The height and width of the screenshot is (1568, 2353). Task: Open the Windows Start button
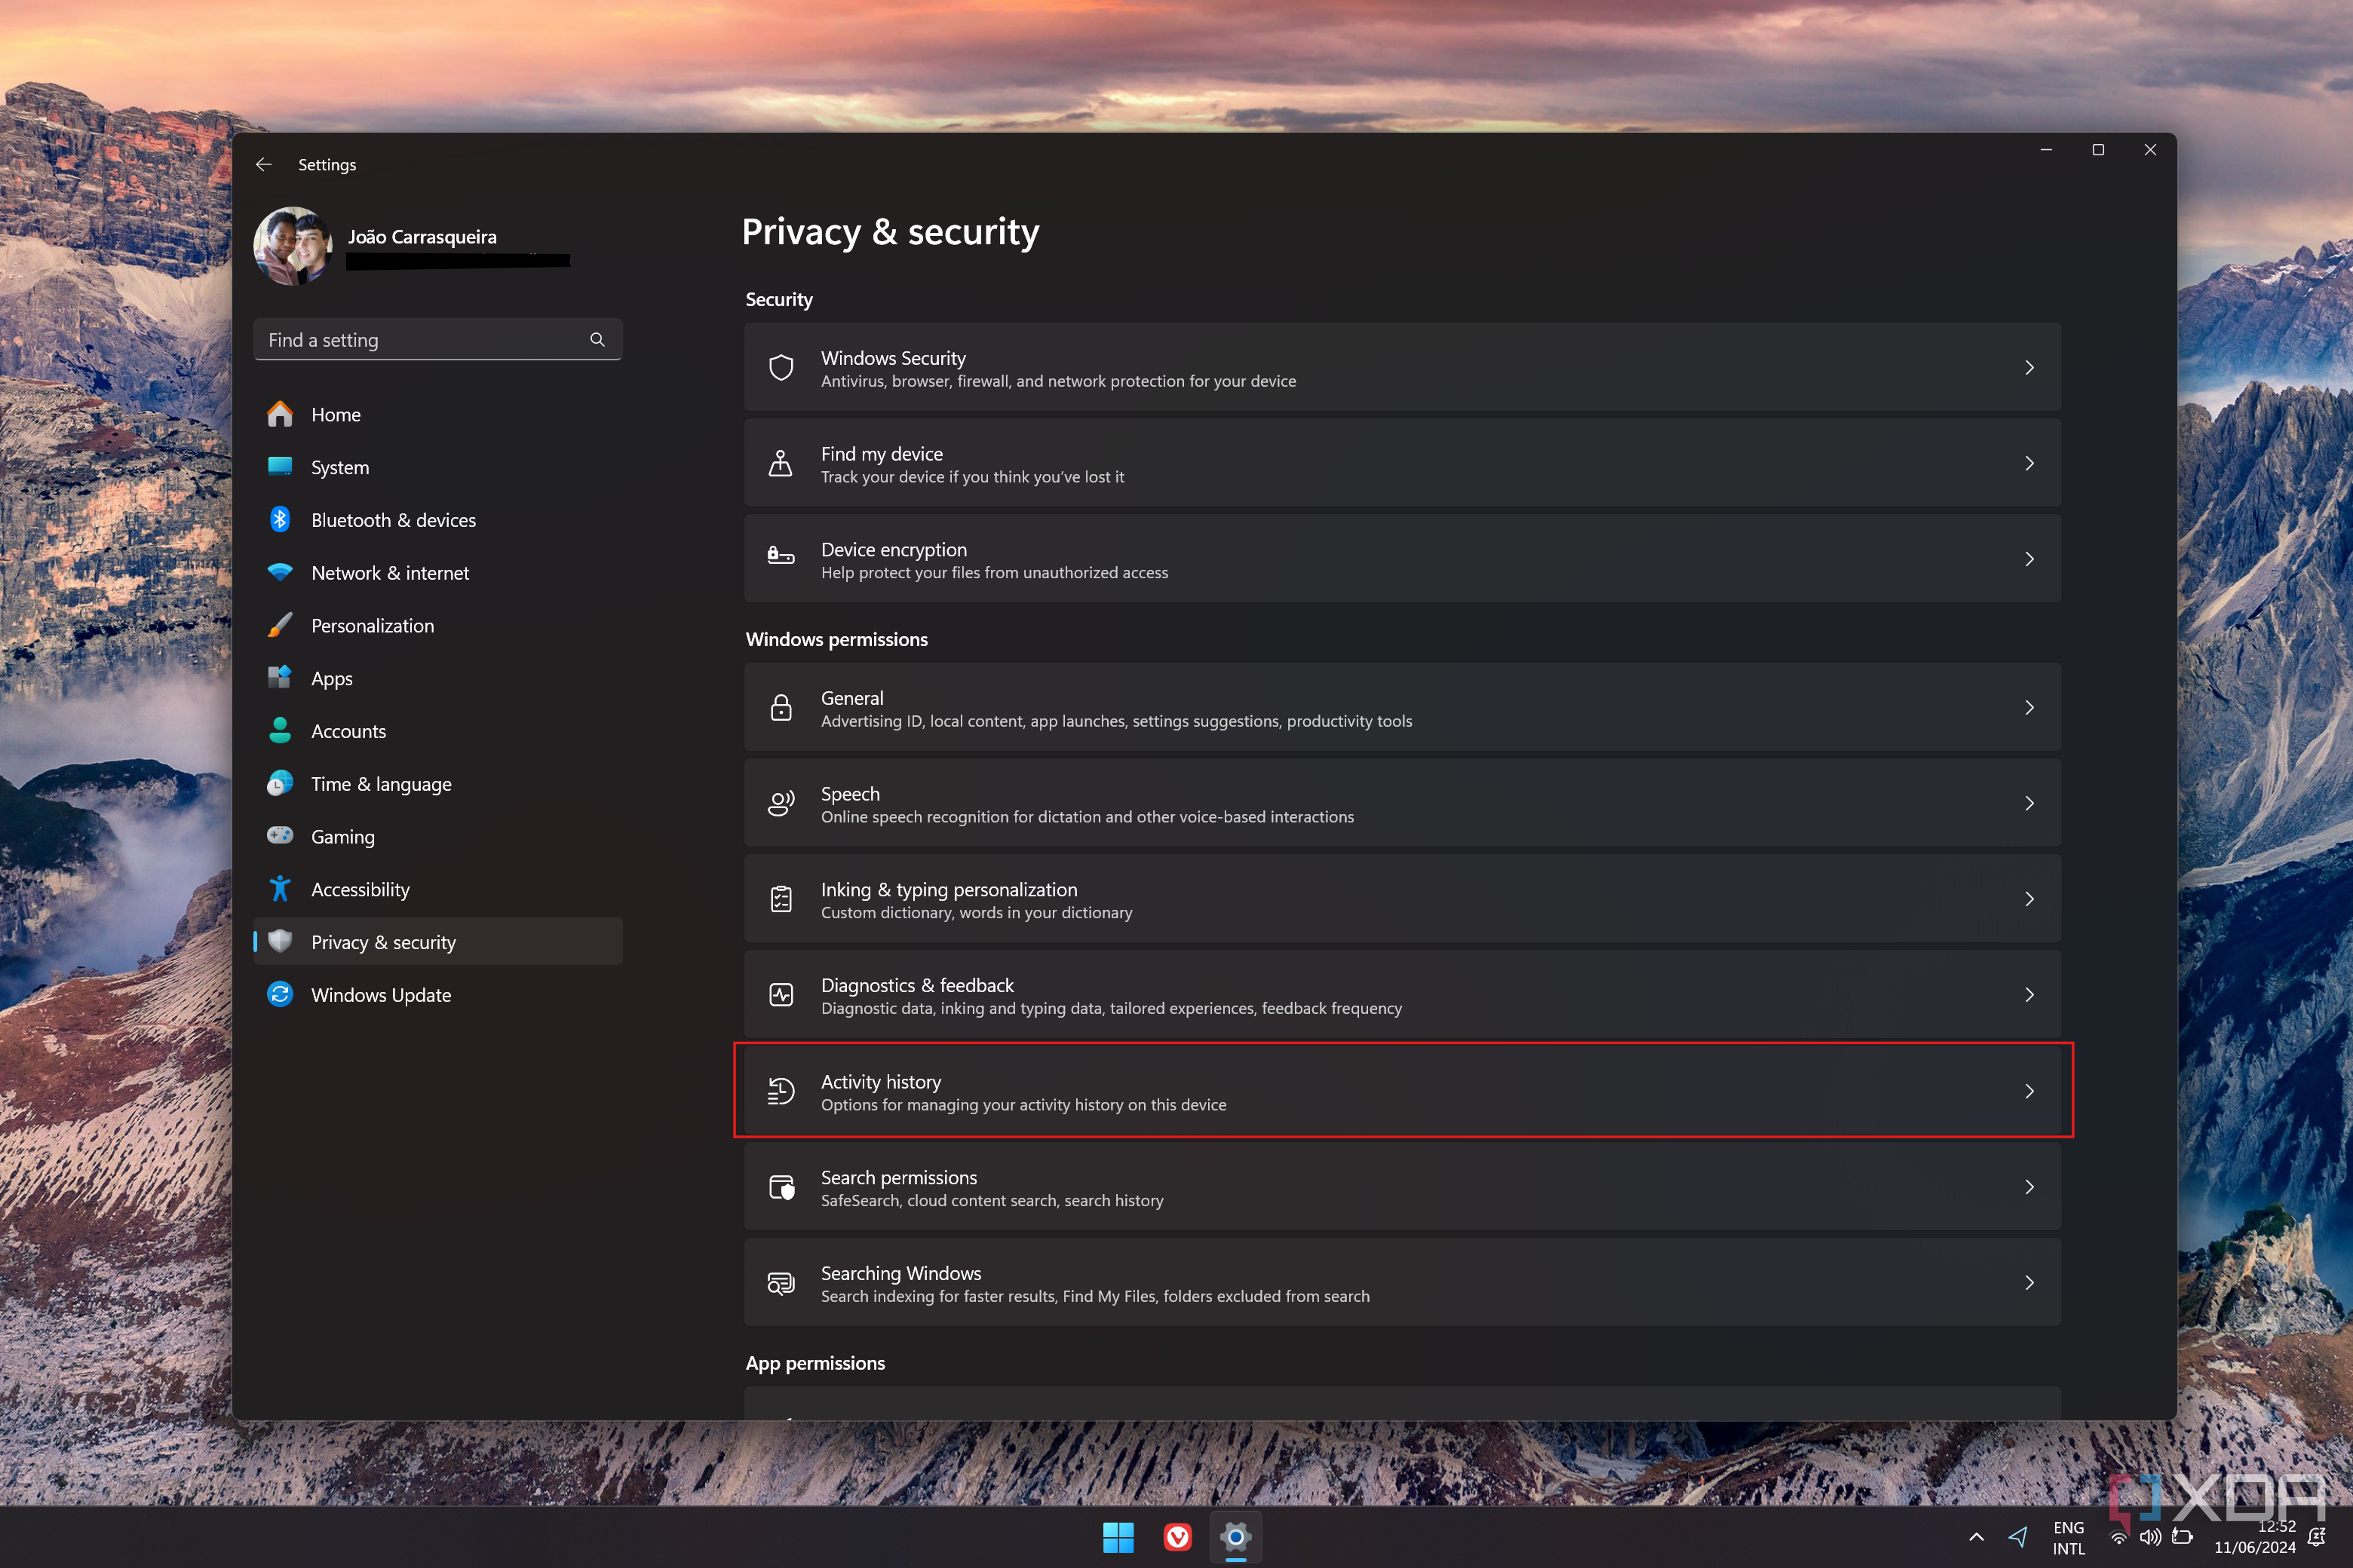tap(1118, 1537)
